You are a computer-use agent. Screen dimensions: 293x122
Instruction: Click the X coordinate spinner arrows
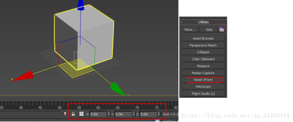coord(109,114)
